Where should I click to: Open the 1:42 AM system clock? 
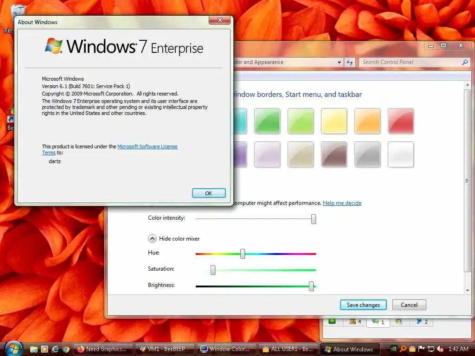point(458,349)
